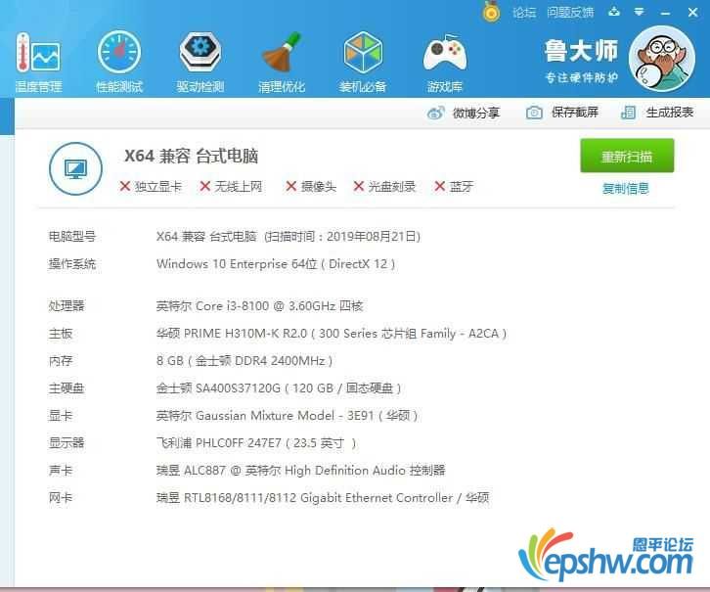The width and height of the screenshot is (710, 592).
Task: Click the 独立显卡 status indicator
Action: pos(151,186)
